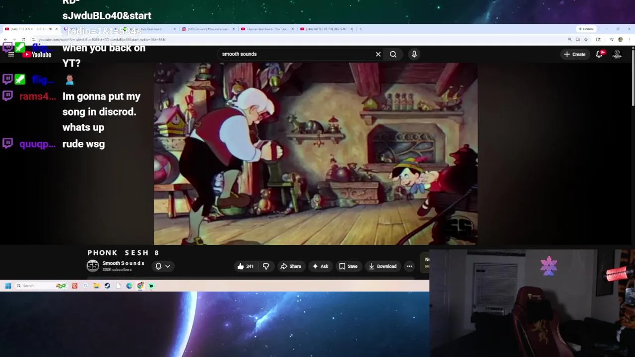Dislike the PHONK SESH 8 video
This screenshot has height=357, width=635.
pyautogui.click(x=266, y=266)
